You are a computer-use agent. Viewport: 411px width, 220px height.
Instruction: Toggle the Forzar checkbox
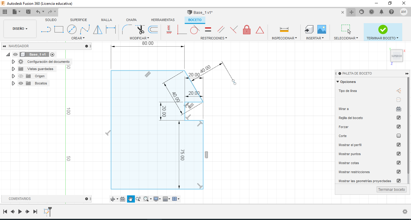click(x=399, y=127)
